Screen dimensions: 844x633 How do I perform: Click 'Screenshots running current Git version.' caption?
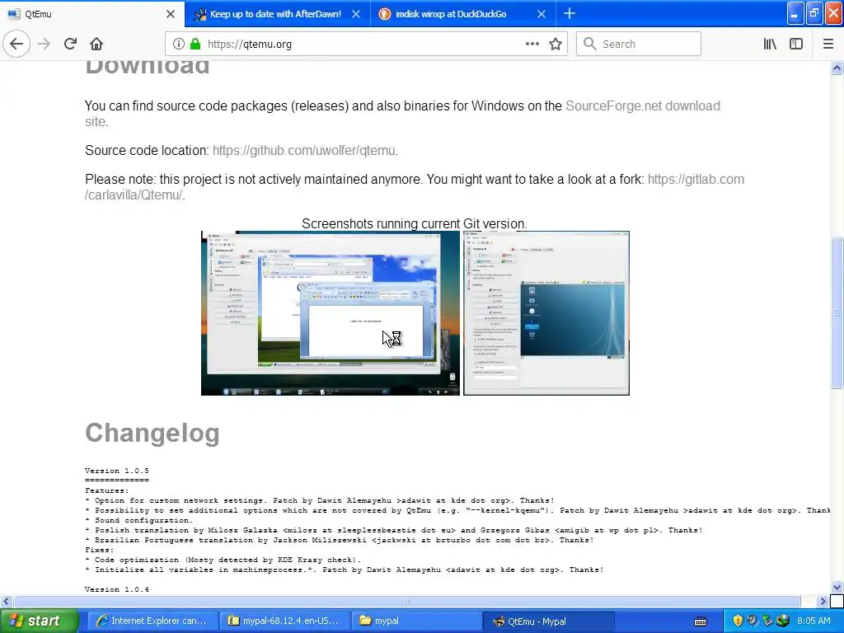tap(414, 223)
